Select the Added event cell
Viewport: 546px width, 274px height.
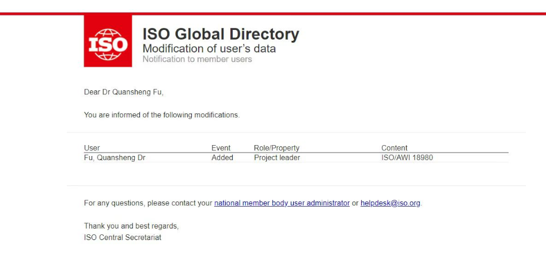(x=222, y=158)
